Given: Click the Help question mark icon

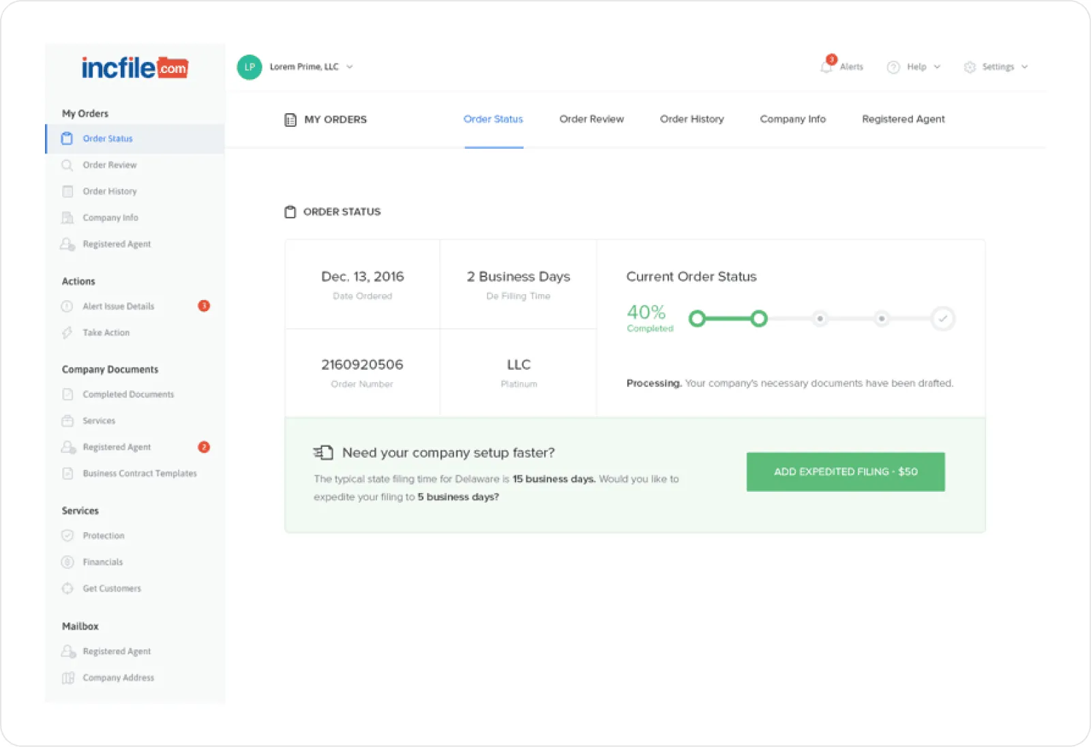Looking at the screenshot, I should coord(893,67).
